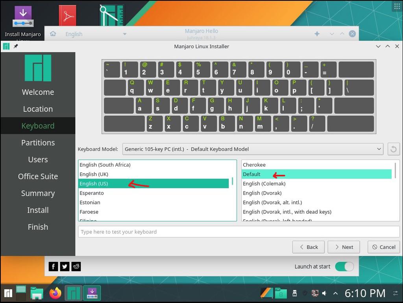Click the star icon in Manjaro Hello titlebar
The height and width of the screenshot is (303, 403).
click(317, 34)
